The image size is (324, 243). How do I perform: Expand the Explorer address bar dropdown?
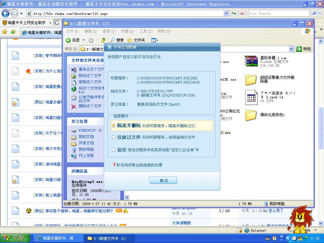click(291, 49)
